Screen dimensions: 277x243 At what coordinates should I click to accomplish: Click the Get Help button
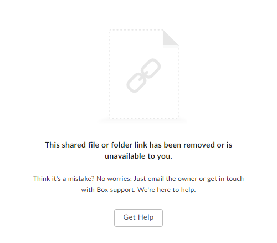[x=138, y=218]
